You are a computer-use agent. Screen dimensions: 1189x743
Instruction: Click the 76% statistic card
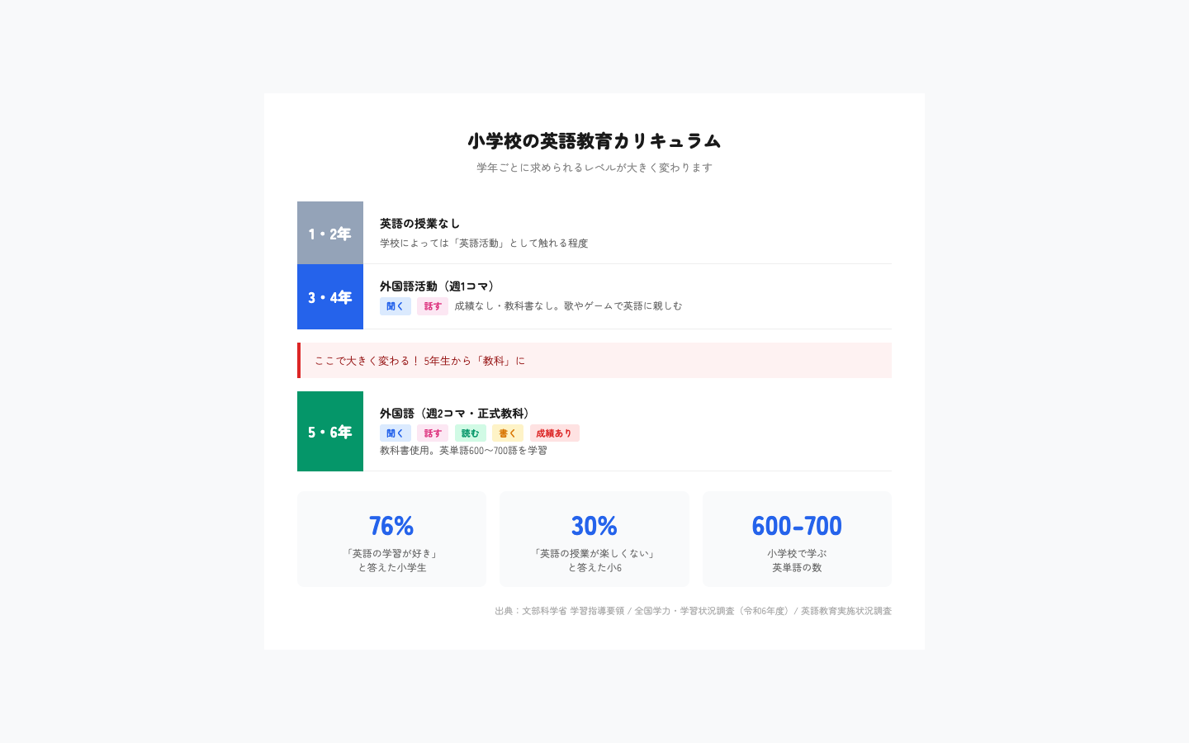pos(391,538)
